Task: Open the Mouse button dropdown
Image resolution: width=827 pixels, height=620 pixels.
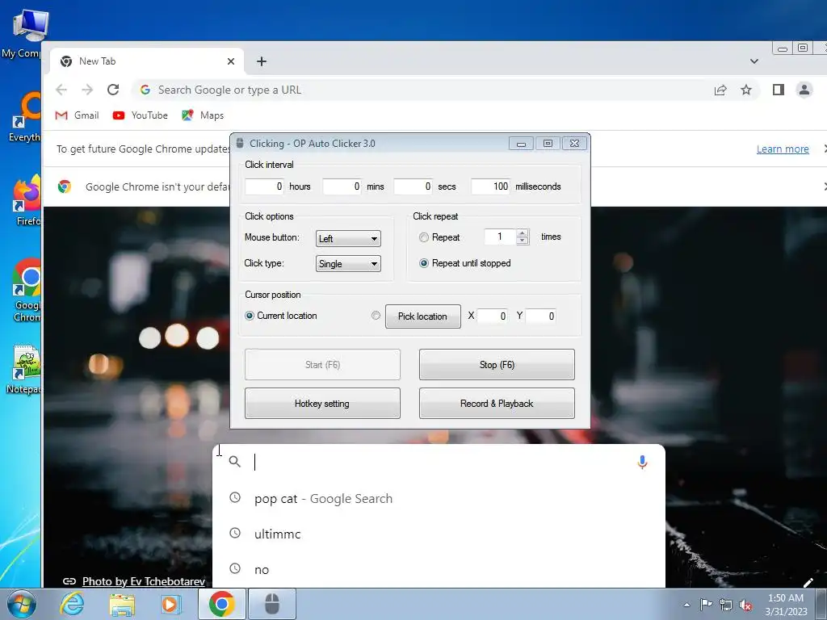Action: tap(348, 239)
